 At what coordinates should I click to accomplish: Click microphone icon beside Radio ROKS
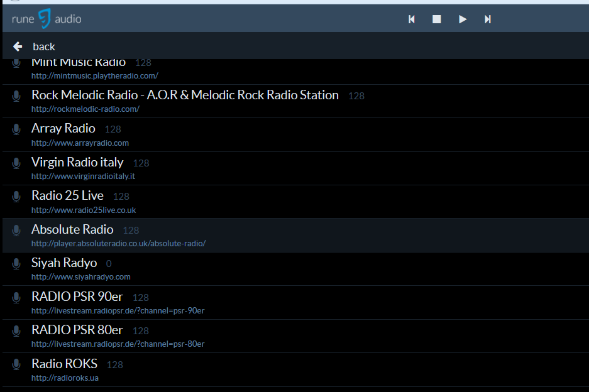click(x=16, y=365)
